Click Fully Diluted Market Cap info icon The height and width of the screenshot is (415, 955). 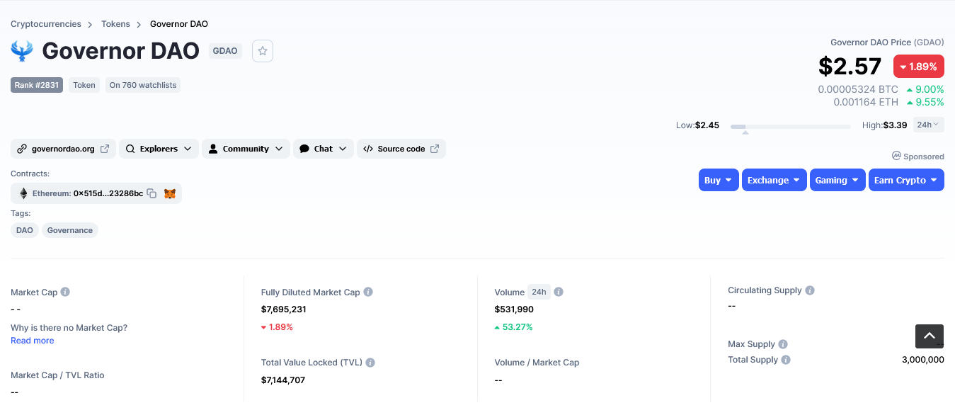tap(368, 292)
